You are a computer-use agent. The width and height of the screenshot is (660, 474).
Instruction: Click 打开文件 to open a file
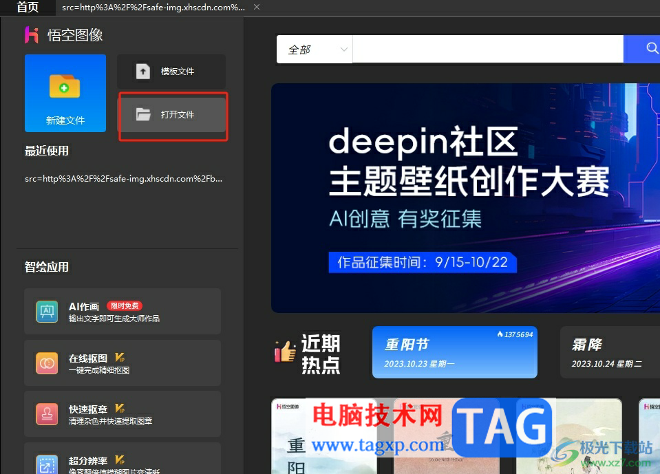171,114
